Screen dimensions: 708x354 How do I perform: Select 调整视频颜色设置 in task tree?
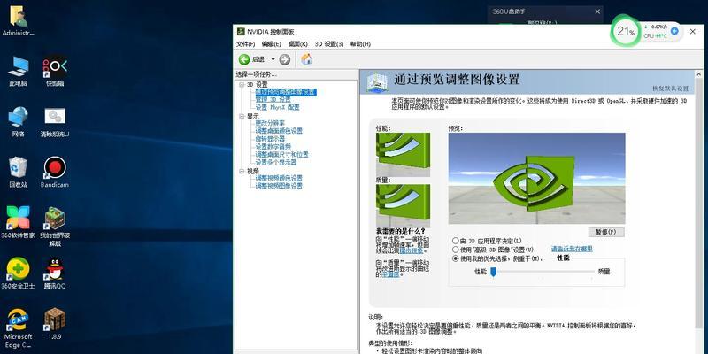279,178
